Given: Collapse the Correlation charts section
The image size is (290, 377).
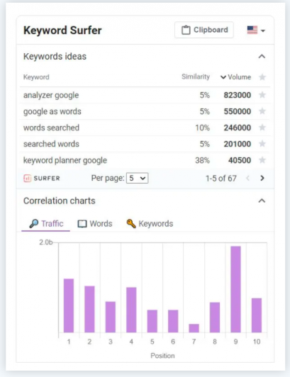Looking at the screenshot, I should (262, 201).
